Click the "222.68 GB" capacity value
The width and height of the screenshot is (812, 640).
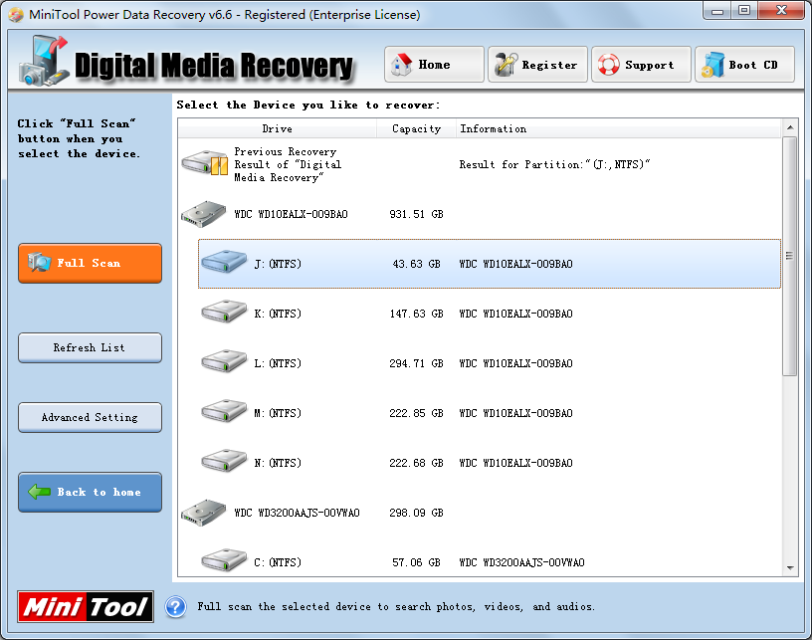pyautogui.click(x=416, y=463)
